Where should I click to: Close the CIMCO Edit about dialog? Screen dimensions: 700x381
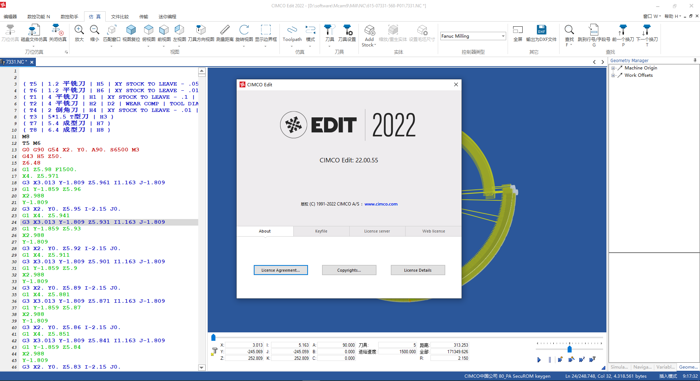(456, 84)
